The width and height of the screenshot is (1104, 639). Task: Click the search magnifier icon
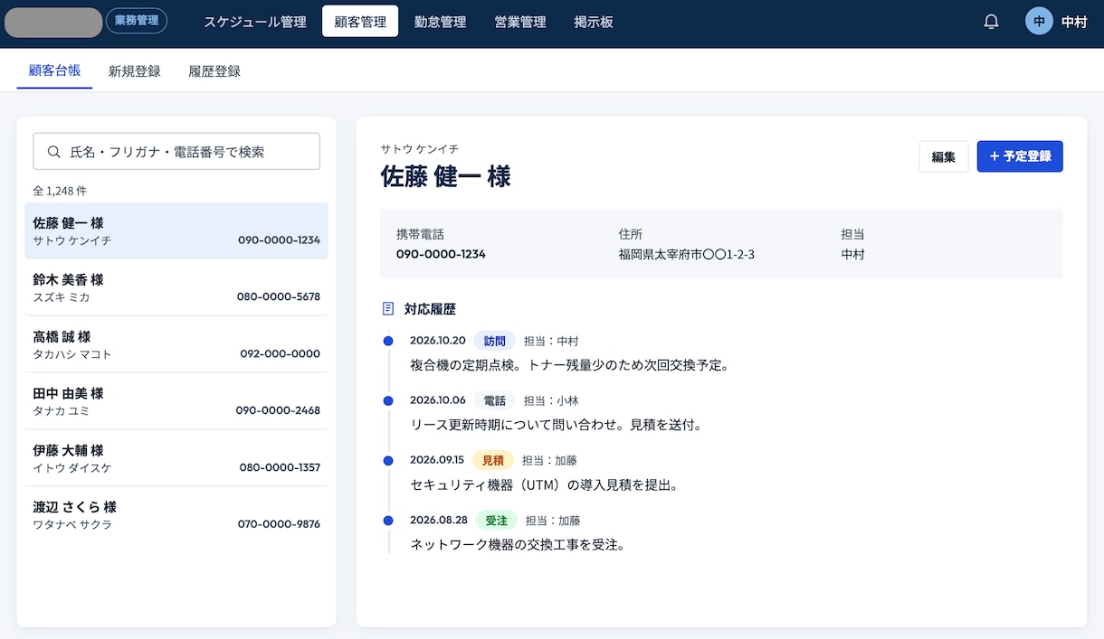(x=53, y=152)
